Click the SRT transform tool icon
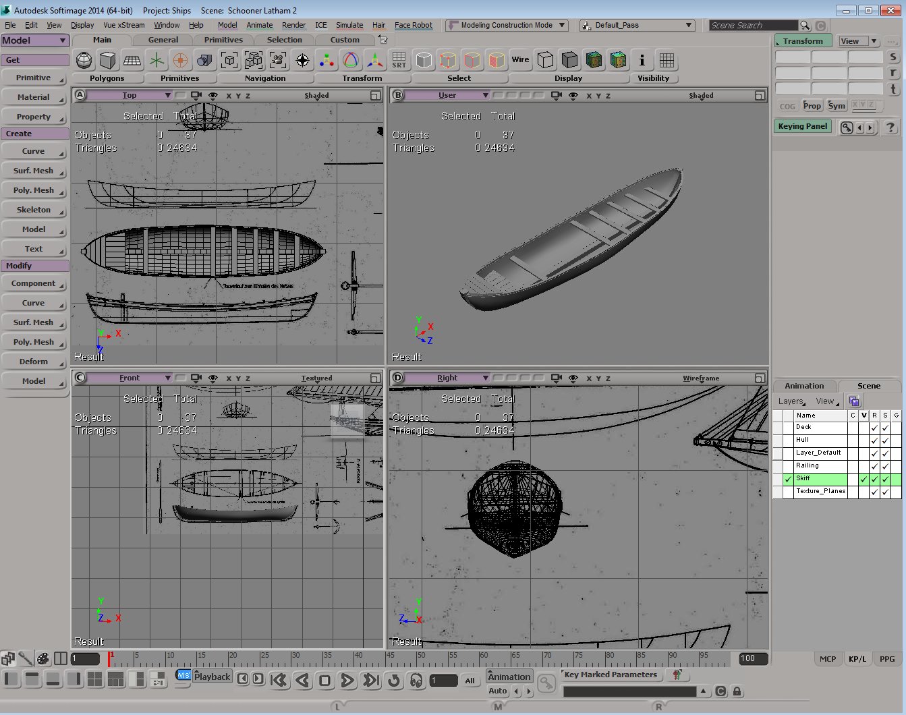Image resolution: width=906 pixels, height=715 pixels. [x=399, y=61]
